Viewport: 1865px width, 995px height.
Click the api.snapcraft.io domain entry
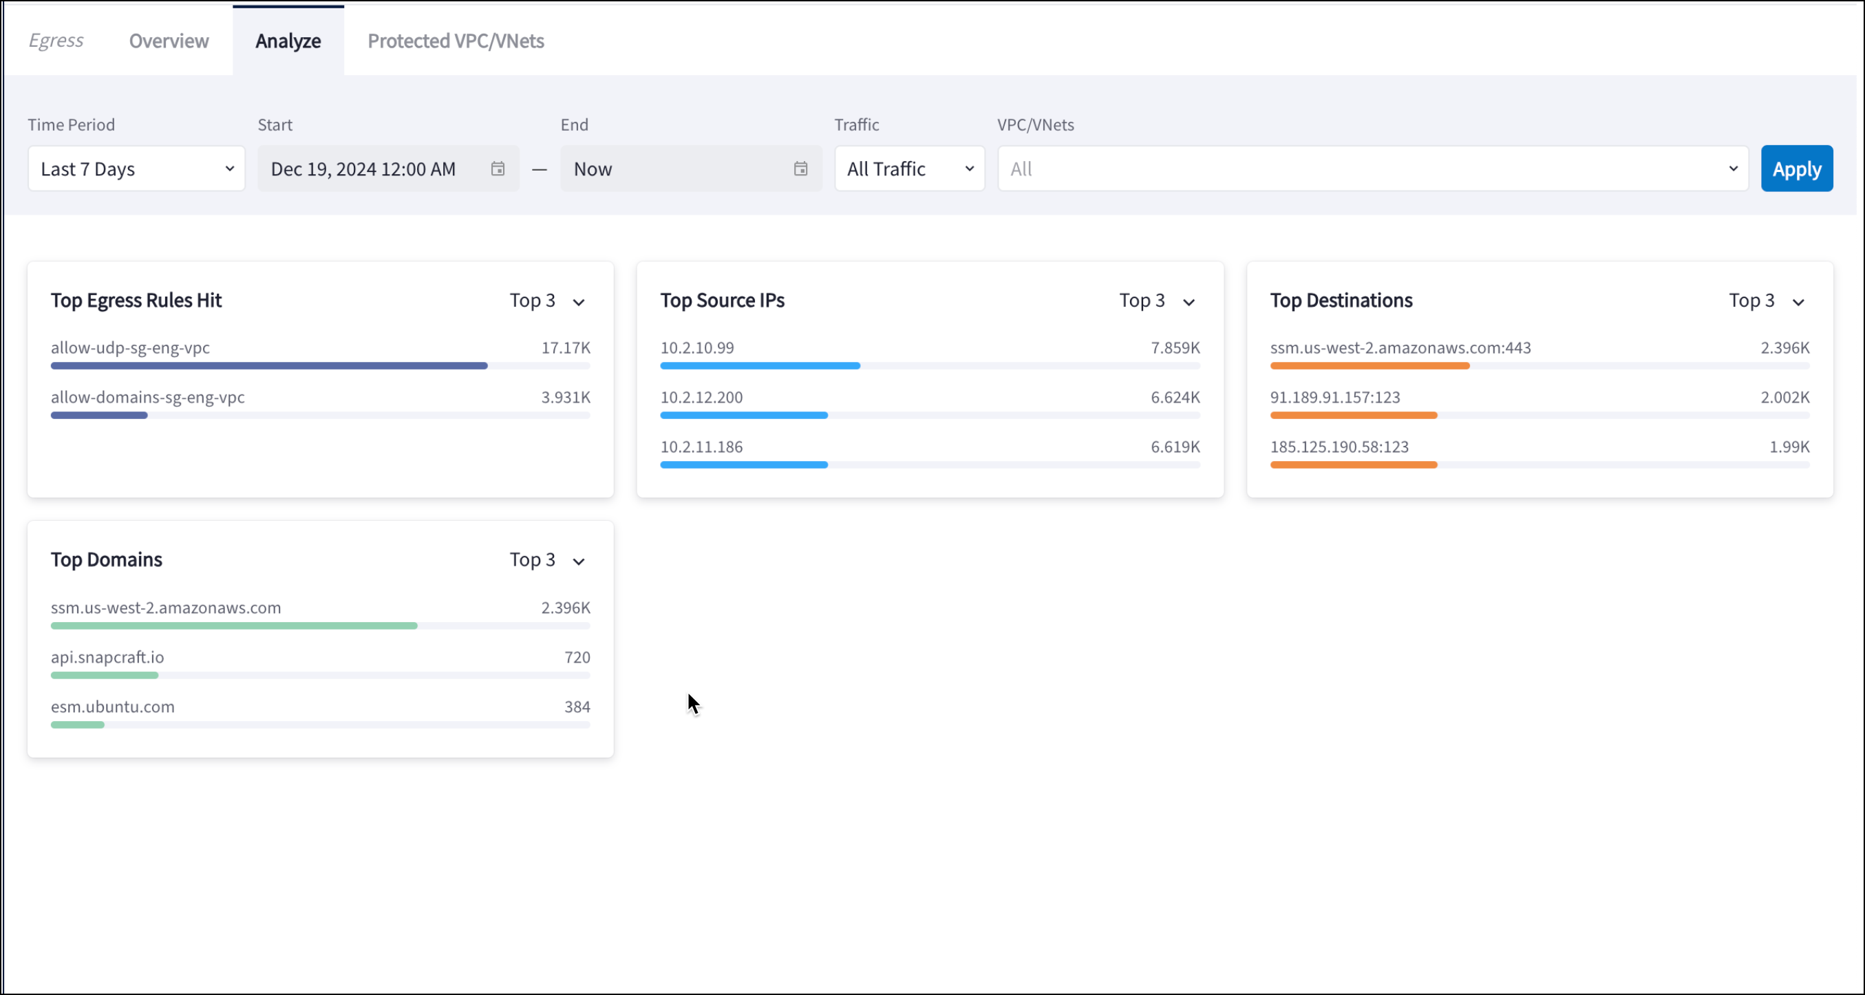click(x=107, y=657)
